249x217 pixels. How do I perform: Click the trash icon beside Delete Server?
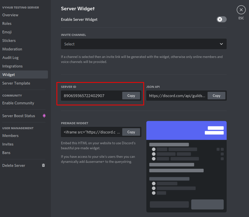tap(43, 165)
